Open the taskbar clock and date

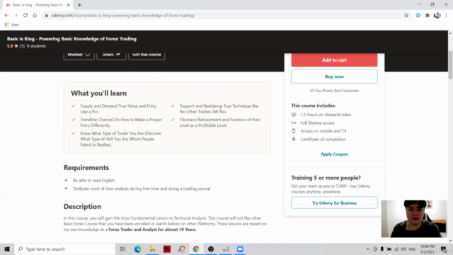[428, 249]
